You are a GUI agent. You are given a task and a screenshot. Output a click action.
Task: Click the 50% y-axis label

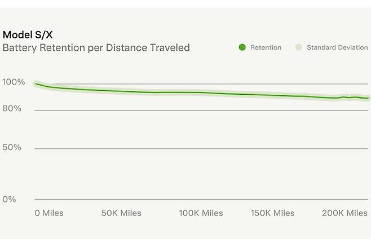[x=12, y=148]
